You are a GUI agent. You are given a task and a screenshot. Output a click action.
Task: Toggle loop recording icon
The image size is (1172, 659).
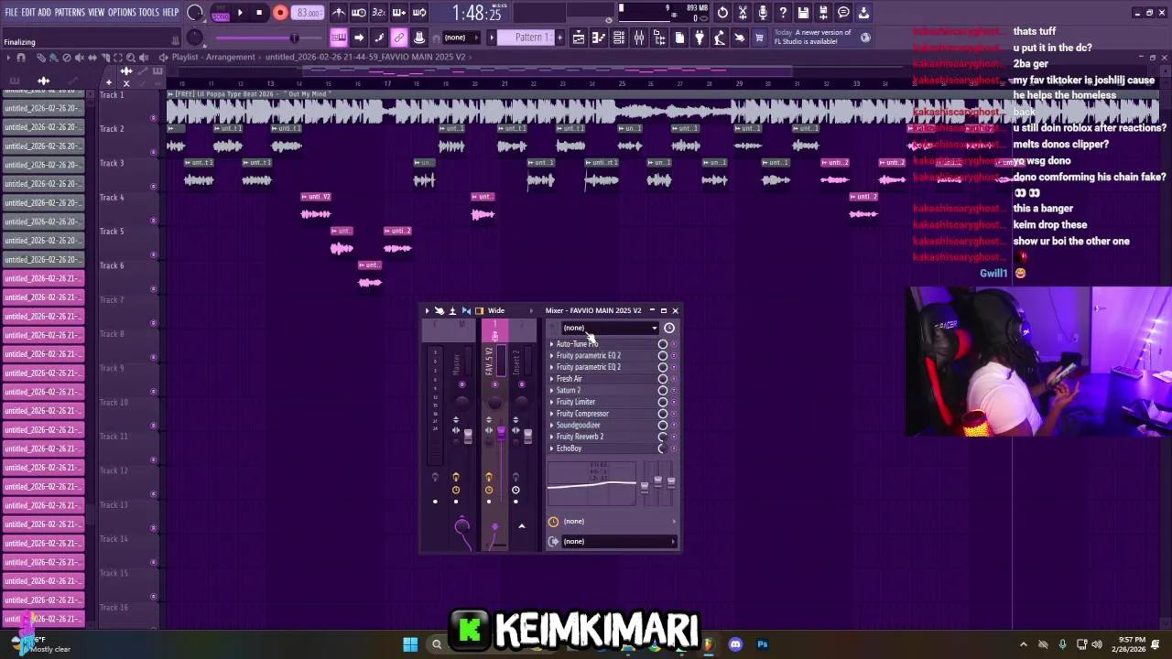419,13
